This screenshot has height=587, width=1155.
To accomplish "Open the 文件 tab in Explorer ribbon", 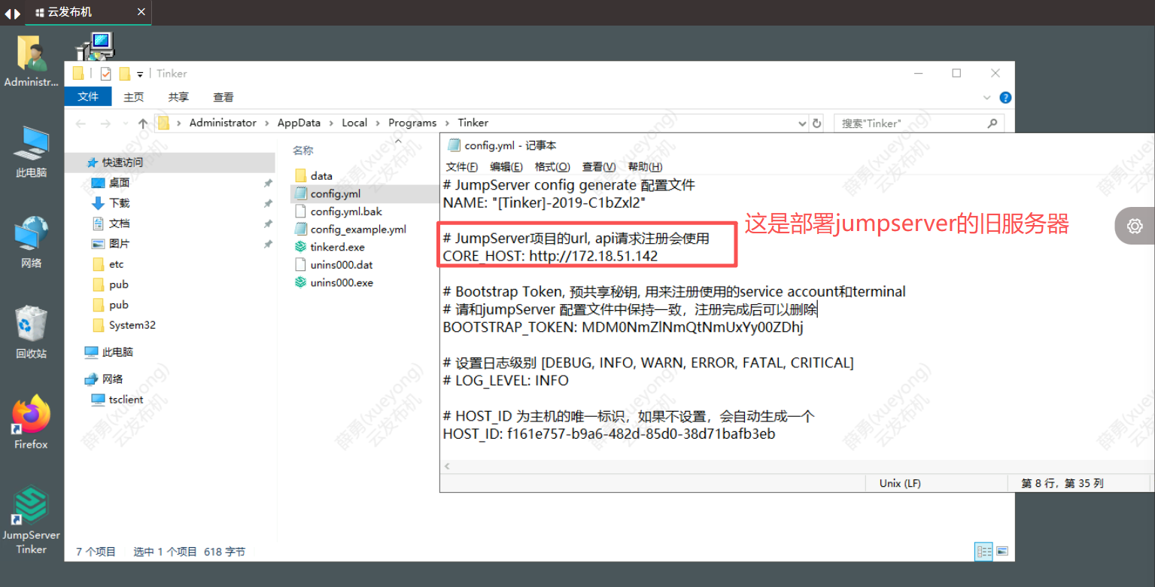I will (88, 96).
